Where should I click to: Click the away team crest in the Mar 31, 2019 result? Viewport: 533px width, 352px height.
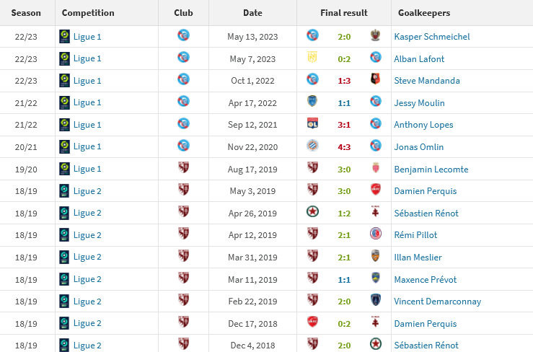(x=374, y=256)
